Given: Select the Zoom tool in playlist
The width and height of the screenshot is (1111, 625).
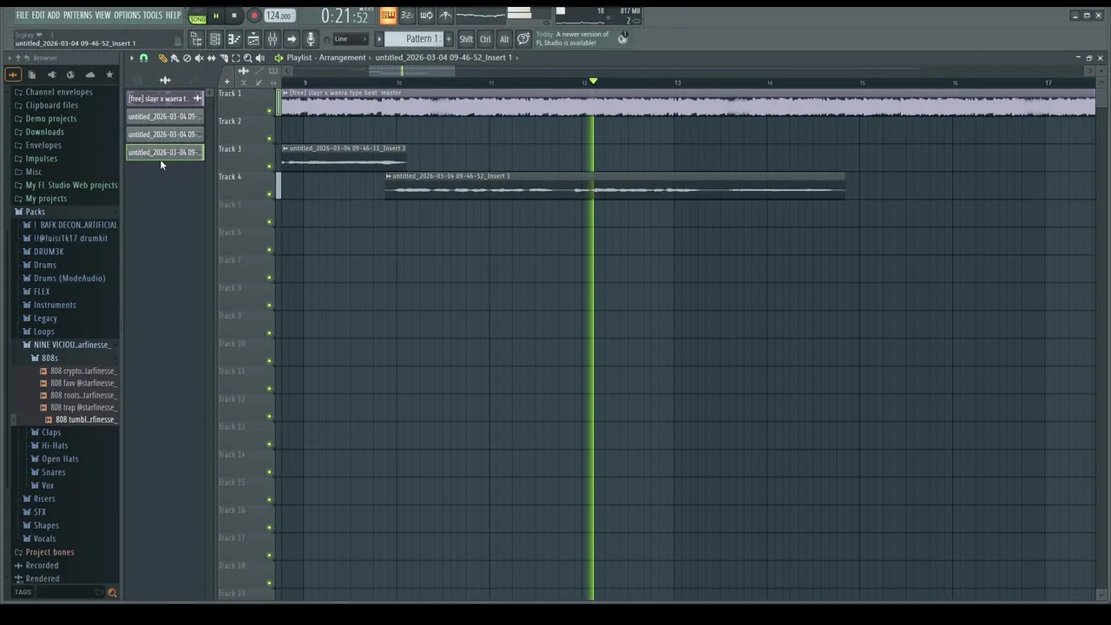Looking at the screenshot, I should (247, 58).
